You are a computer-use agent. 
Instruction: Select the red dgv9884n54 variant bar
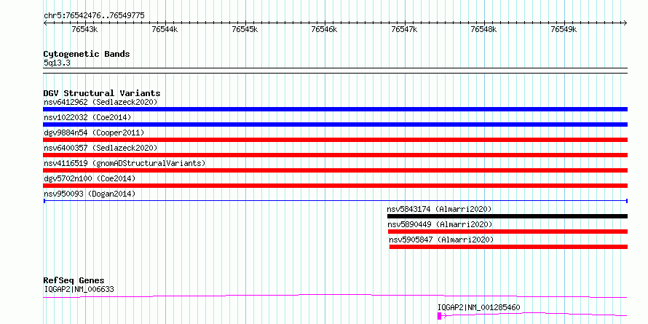(335, 140)
